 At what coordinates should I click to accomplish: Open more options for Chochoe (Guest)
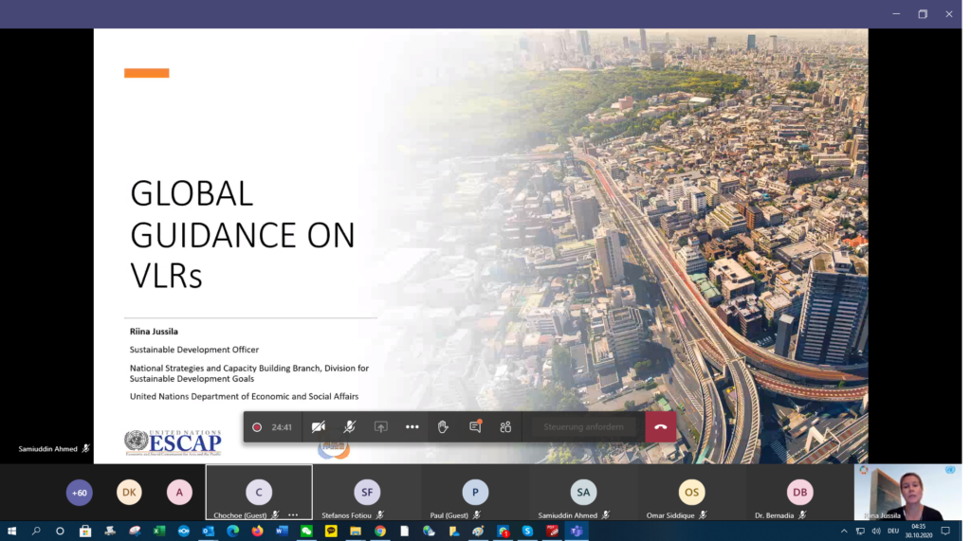tap(293, 515)
